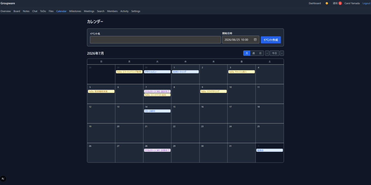Select day 19 cell
This screenshot has height=185, width=371.
pos(101,133)
